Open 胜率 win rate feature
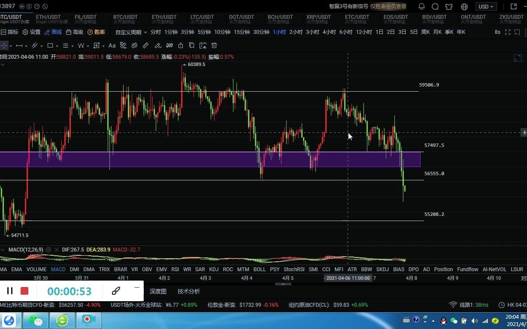The image size is (527, 329). point(96,32)
